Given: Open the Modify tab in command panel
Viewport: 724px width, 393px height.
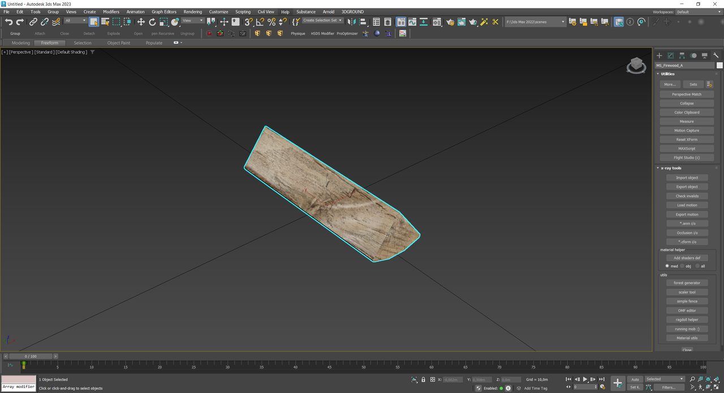Looking at the screenshot, I should pos(671,55).
